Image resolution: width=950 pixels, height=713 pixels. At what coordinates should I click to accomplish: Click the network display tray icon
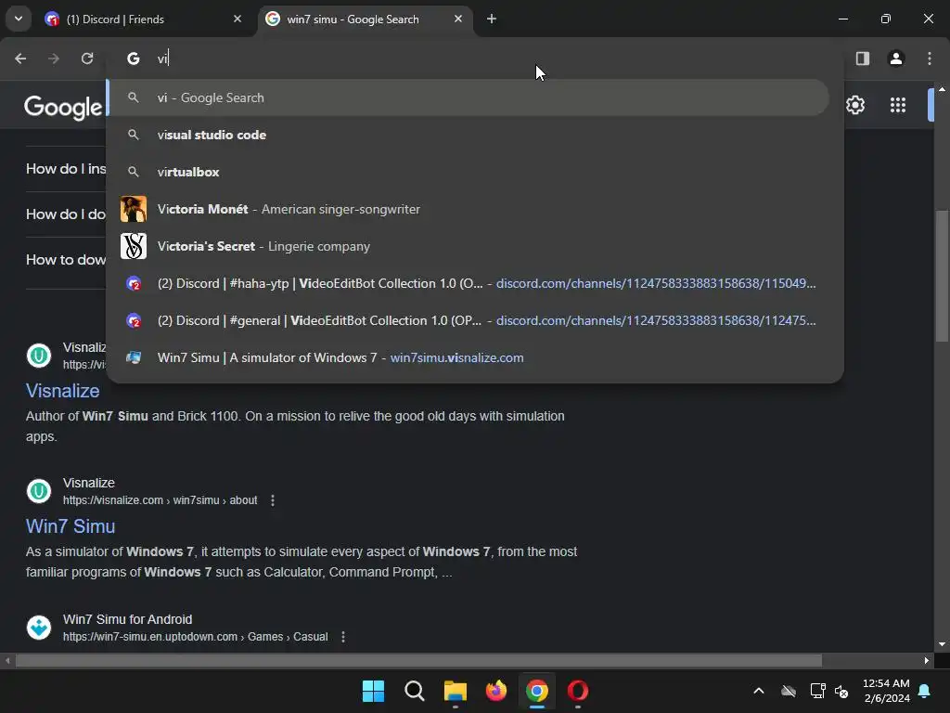click(818, 691)
